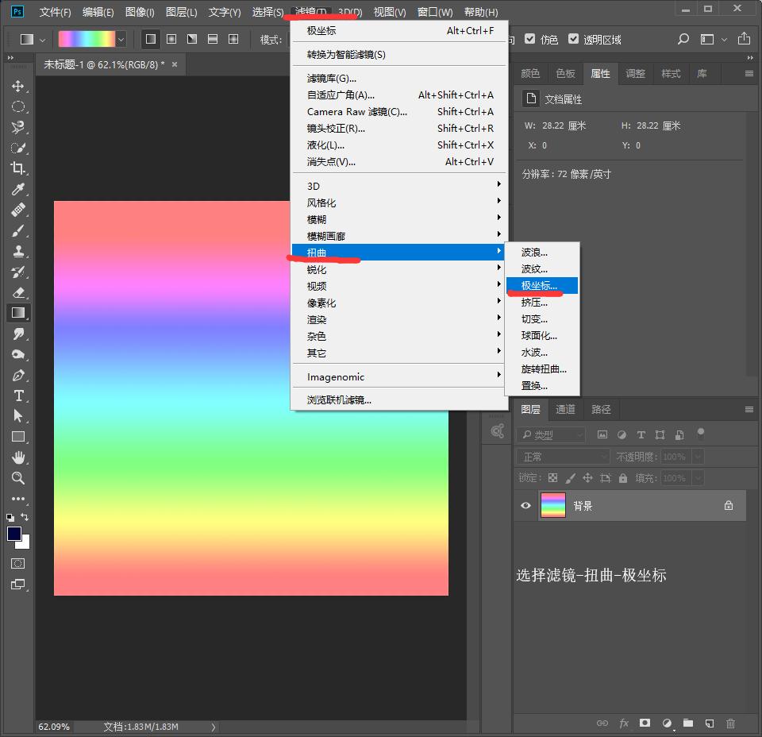This screenshot has width=762, height=737.
Task: Select the Eyedropper tool
Action: 17,189
